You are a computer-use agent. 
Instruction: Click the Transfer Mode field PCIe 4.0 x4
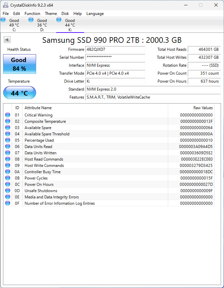(115, 73)
